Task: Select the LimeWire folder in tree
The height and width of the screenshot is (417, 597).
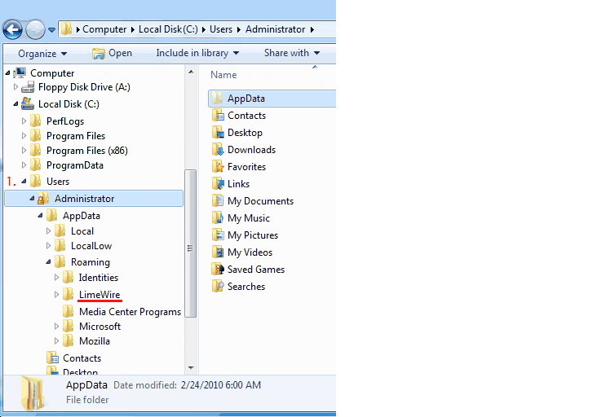Action: click(x=99, y=295)
